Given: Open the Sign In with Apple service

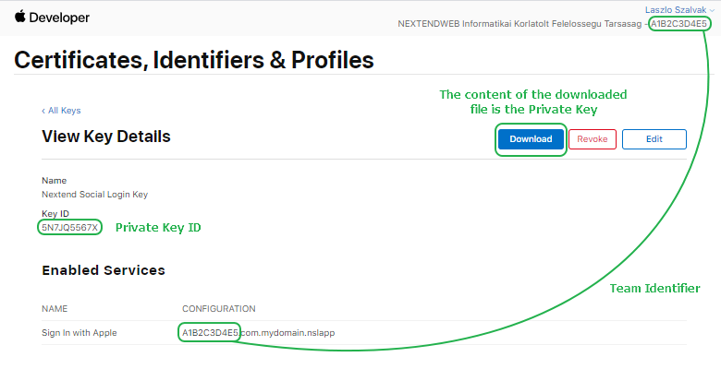Looking at the screenshot, I should click(79, 332).
